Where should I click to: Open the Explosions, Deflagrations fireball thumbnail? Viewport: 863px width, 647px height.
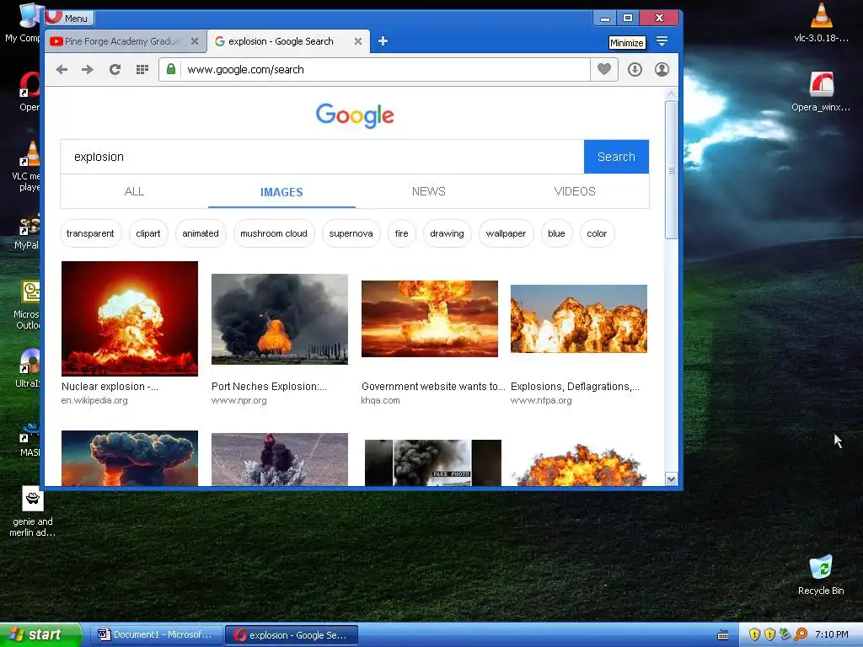pyautogui.click(x=579, y=318)
